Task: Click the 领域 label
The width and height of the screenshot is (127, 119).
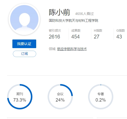Action: [x=52, y=49]
